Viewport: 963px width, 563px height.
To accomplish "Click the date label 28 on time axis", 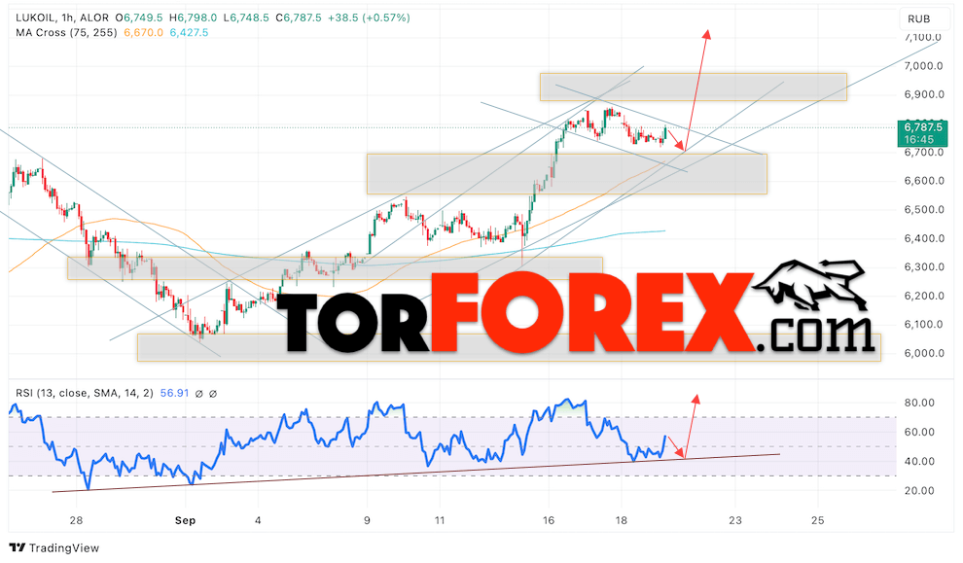I will click(x=76, y=520).
